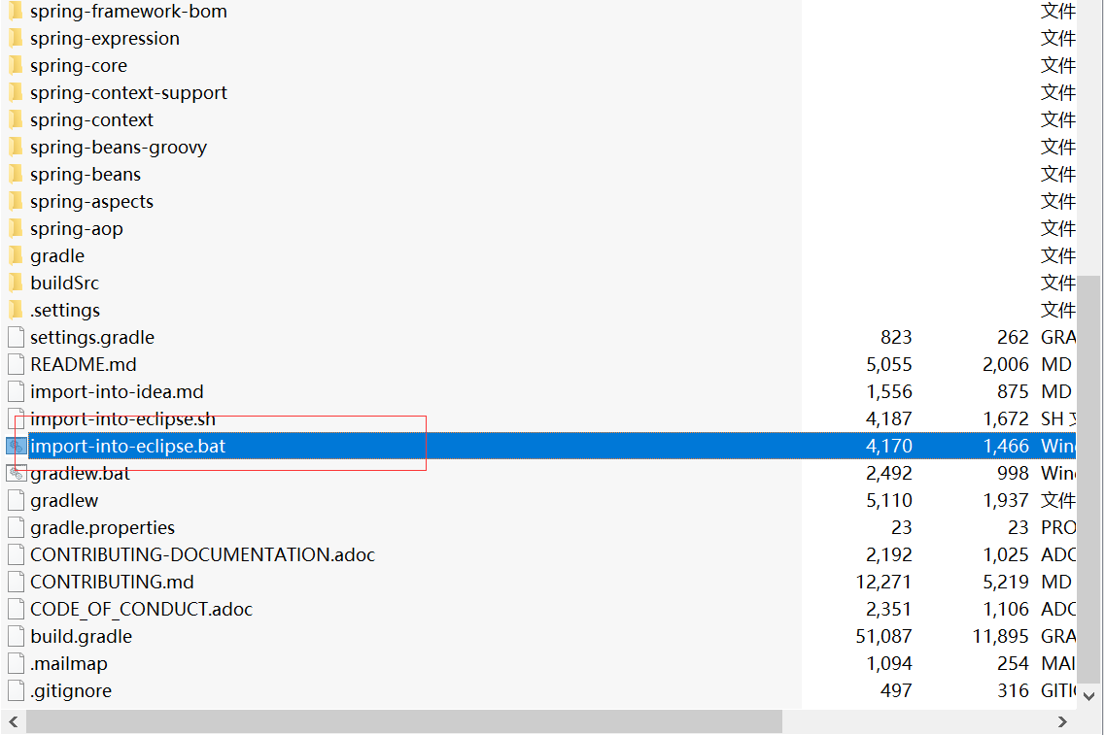Select the spring-aspects folder name

click(x=91, y=202)
